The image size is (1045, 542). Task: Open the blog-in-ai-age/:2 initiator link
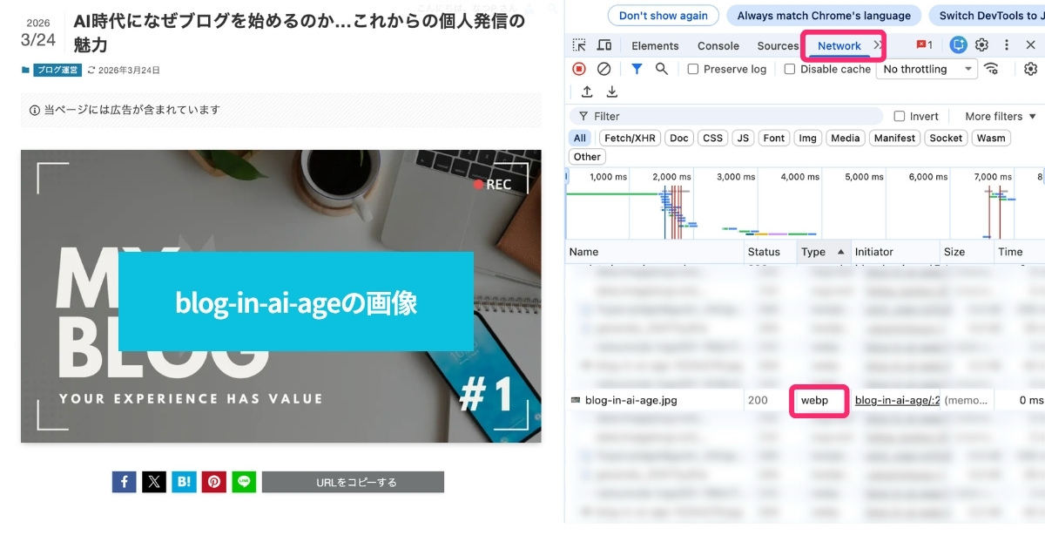click(897, 400)
